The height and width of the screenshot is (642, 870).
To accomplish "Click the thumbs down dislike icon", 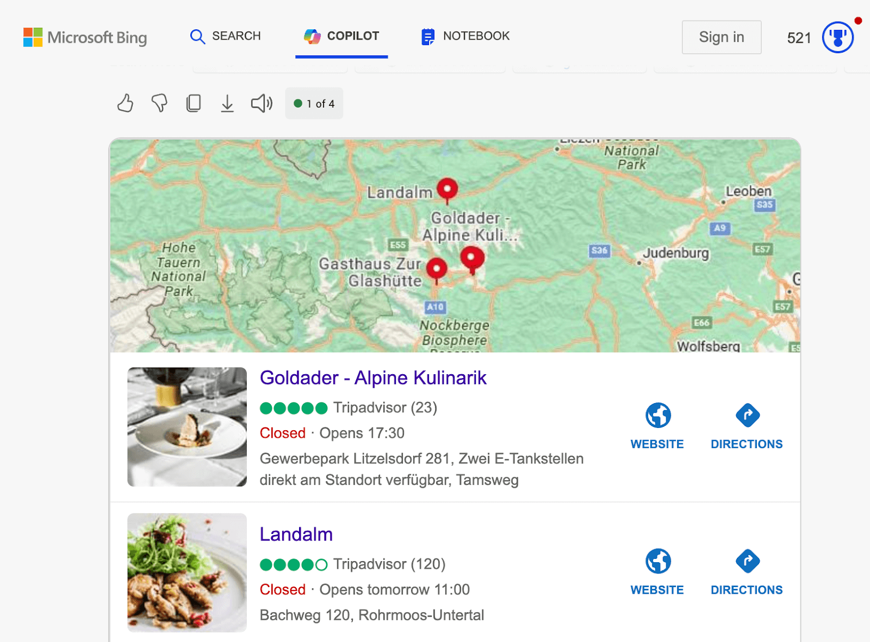I will point(159,103).
